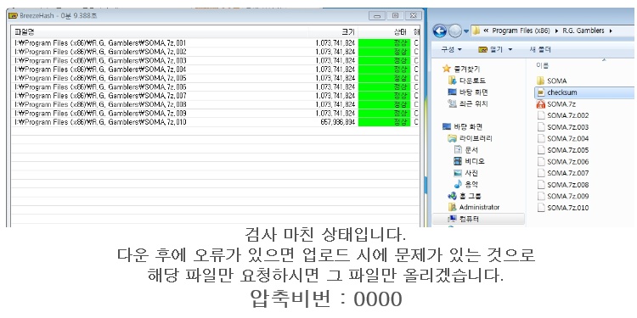Select the SOMA folder icon
Image resolution: width=637 pixels, height=318 pixels.
[540, 81]
